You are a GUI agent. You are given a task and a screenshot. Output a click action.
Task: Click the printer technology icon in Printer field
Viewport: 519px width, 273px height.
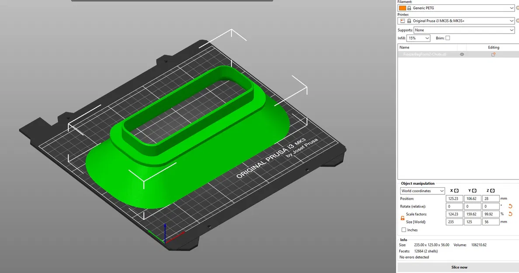402,21
